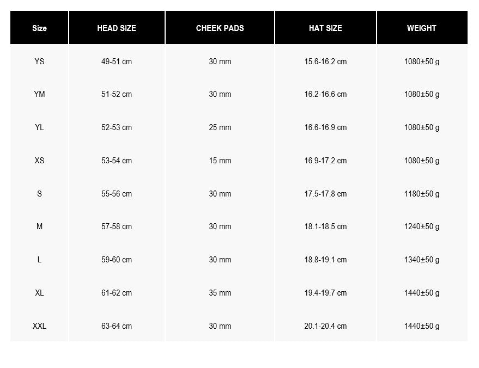Image resolution: width=479 pixels, height=368 pixels.
Task: Select the YS size row label
Action: (x=39, y=62)
